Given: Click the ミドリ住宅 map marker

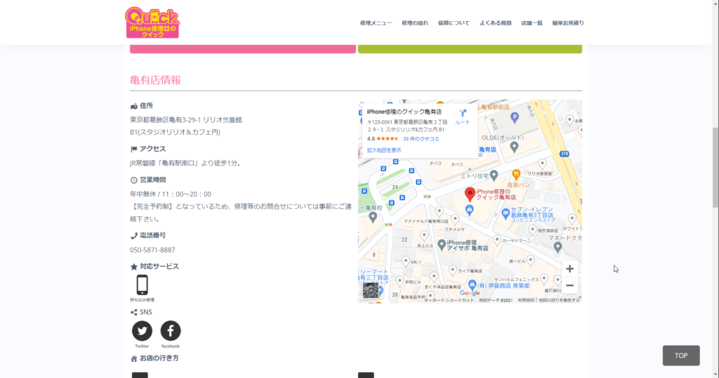Looking at the screenshot, I should coord(494,175).
